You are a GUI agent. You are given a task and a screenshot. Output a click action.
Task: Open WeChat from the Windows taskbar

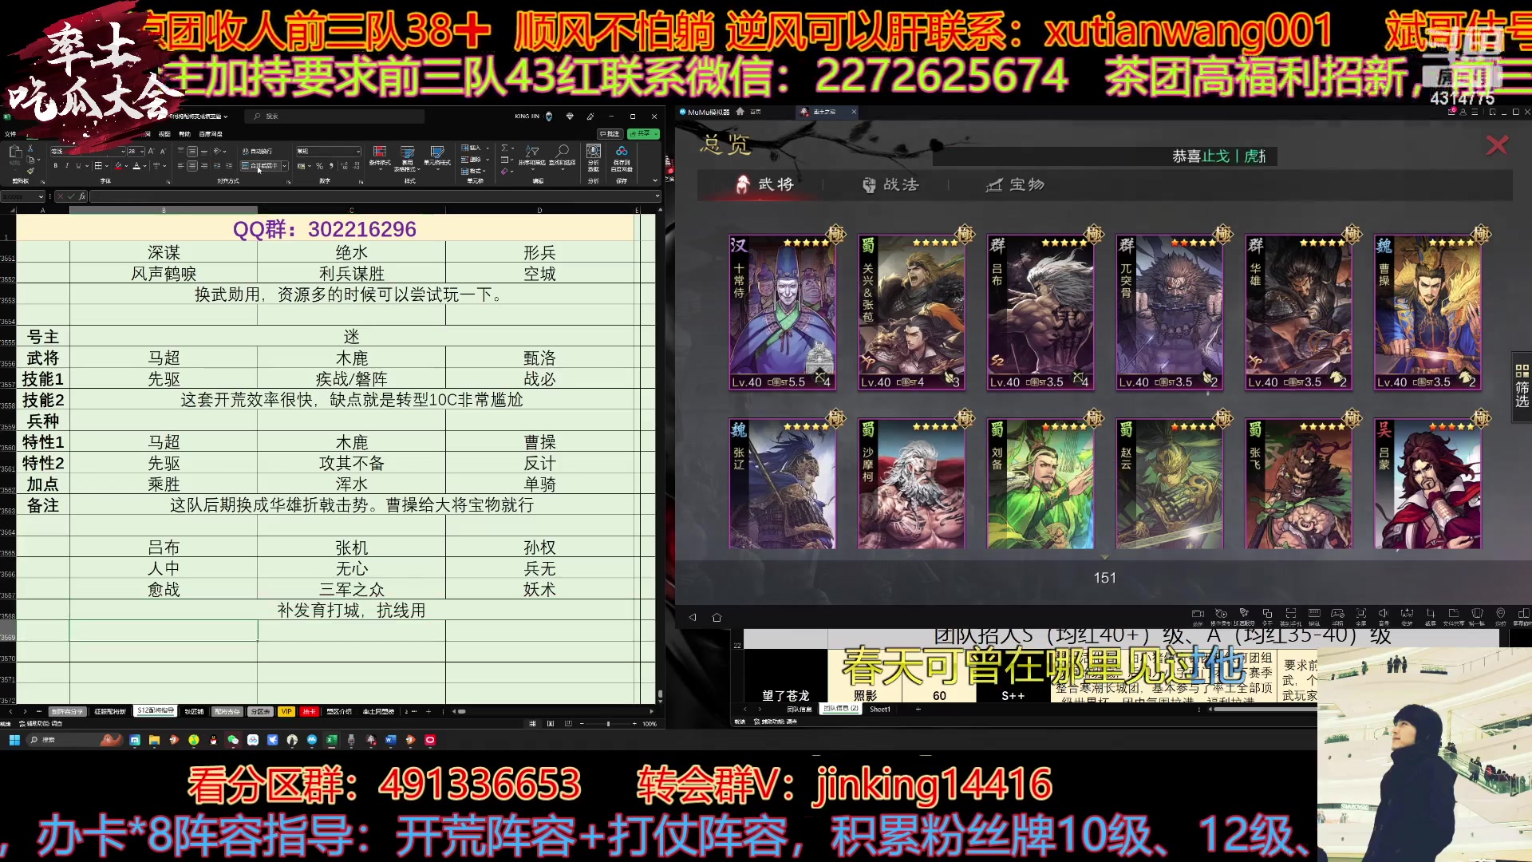233,740
